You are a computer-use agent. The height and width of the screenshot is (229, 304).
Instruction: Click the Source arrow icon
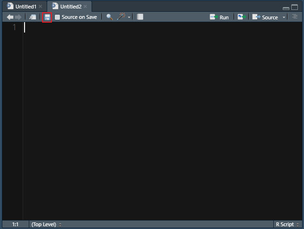(x=256, y=17)
